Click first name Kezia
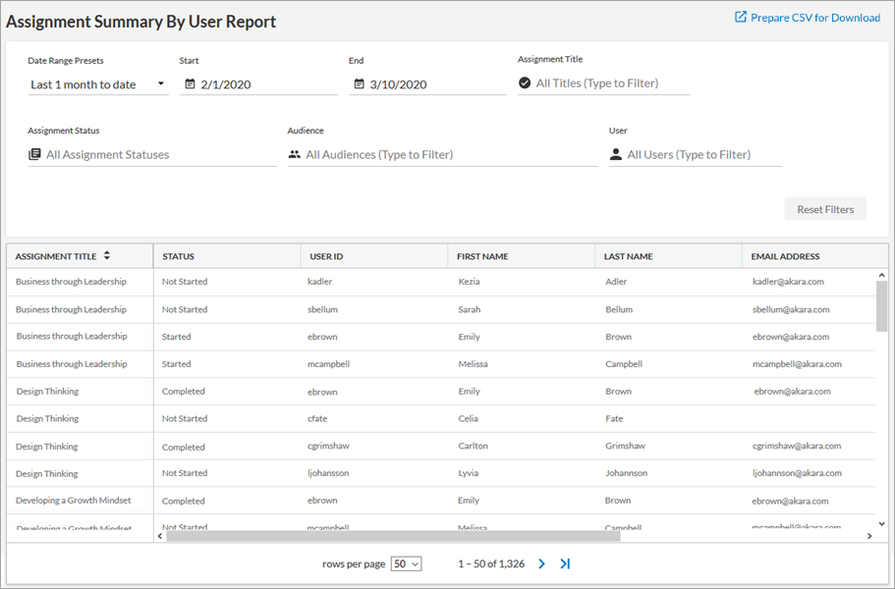Image resolution: width=895 pixels, height=589 pixels. tap(470, 282)
